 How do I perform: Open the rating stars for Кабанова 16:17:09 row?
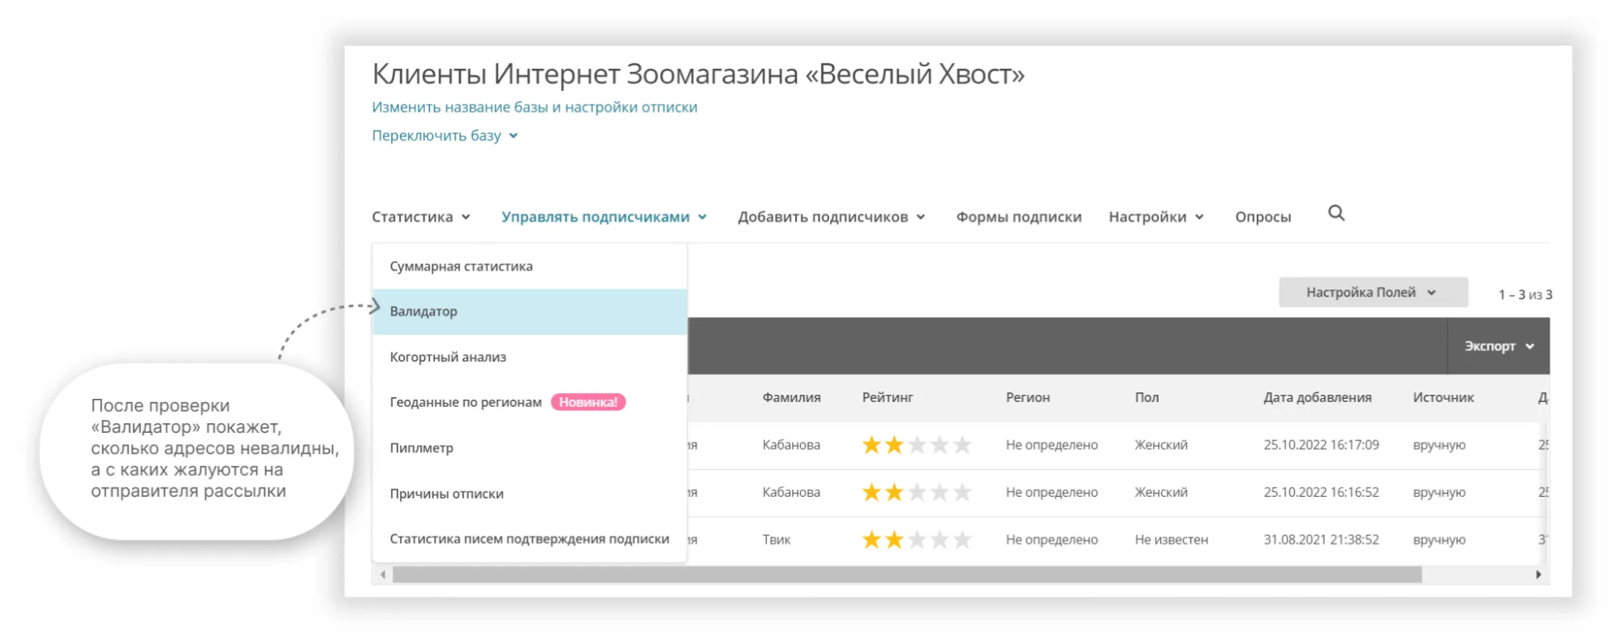(x=916, y=445)
